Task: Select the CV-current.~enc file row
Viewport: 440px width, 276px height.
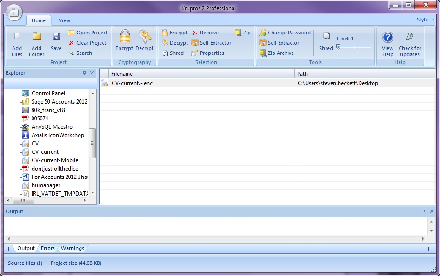Action: click(267, 83)
